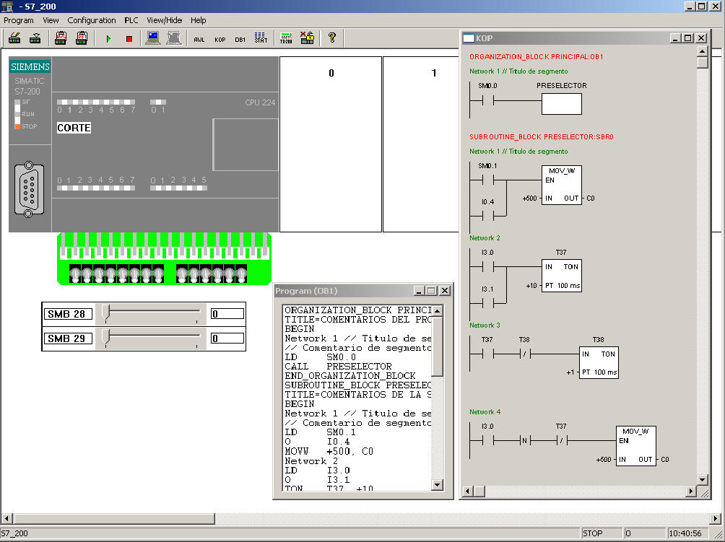Start PLC execution with the green Run icon
The height and width of the screenshot is (542, 725).
[108, 38]
